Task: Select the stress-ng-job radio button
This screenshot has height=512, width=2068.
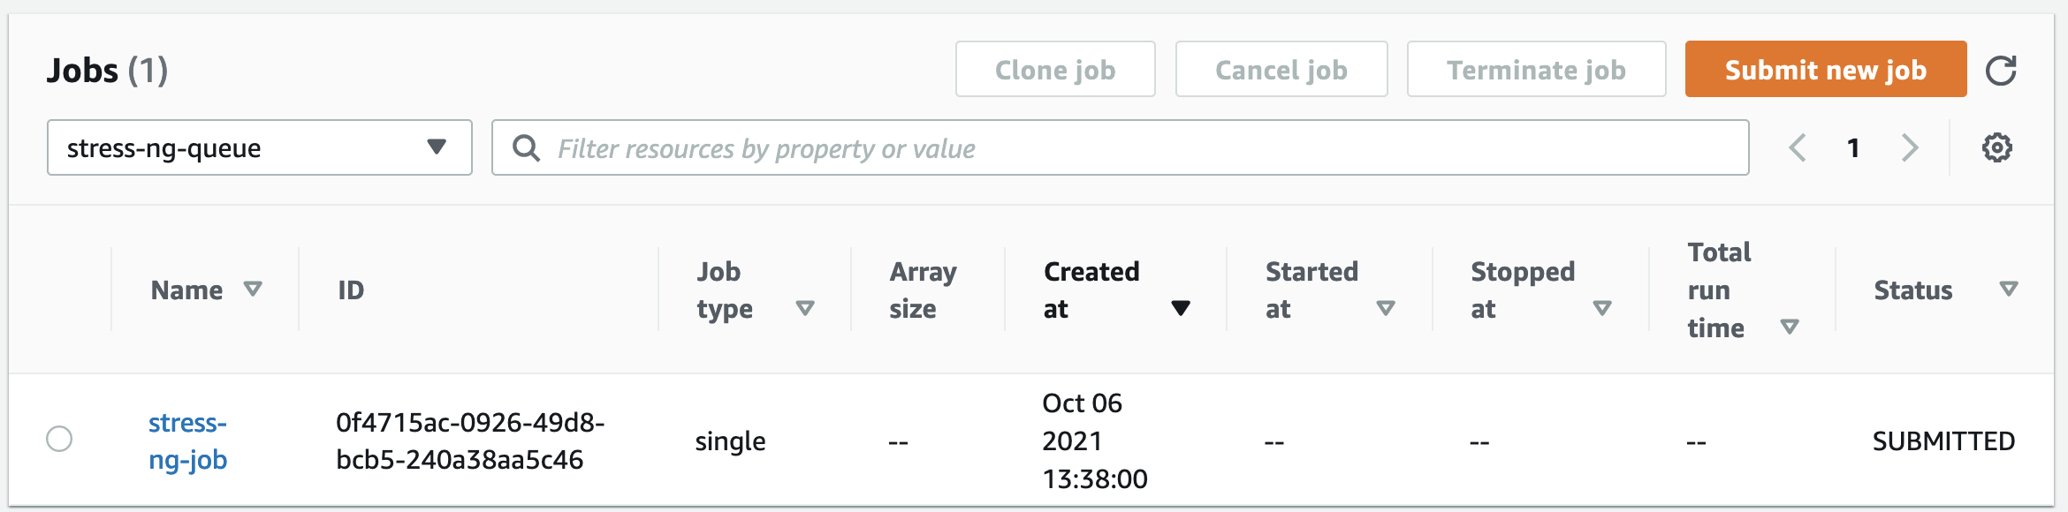Action: pos(59,439)
